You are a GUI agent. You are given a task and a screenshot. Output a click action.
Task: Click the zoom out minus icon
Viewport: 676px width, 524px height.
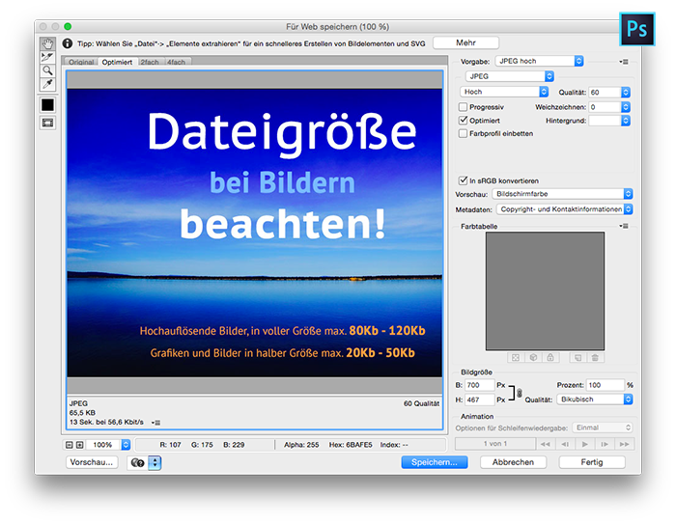(69, 445)
